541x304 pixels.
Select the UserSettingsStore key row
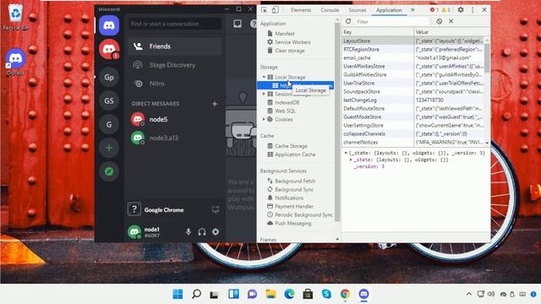tap(414, 126)
